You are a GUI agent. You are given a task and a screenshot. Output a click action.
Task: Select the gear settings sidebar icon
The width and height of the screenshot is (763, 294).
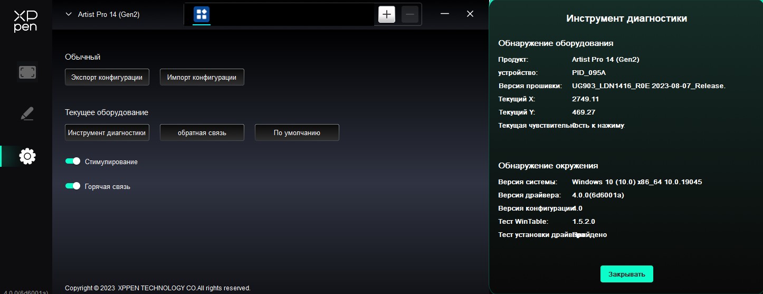pyautogui.click(x=27, y=156)
